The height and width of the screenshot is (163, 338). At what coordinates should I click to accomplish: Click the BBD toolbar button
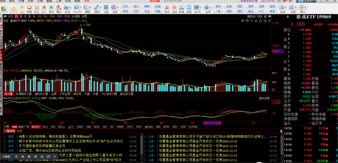(147, 6)
